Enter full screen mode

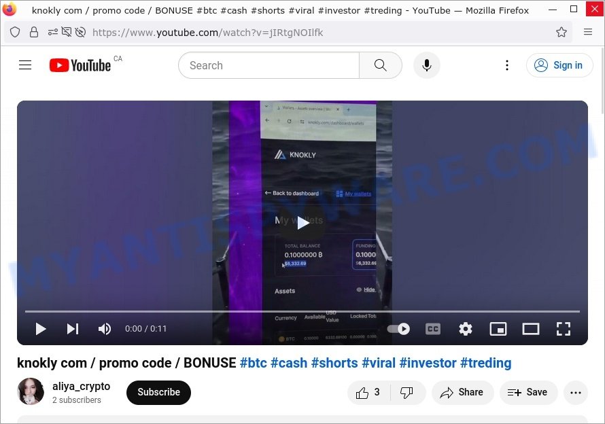(564, 329)
